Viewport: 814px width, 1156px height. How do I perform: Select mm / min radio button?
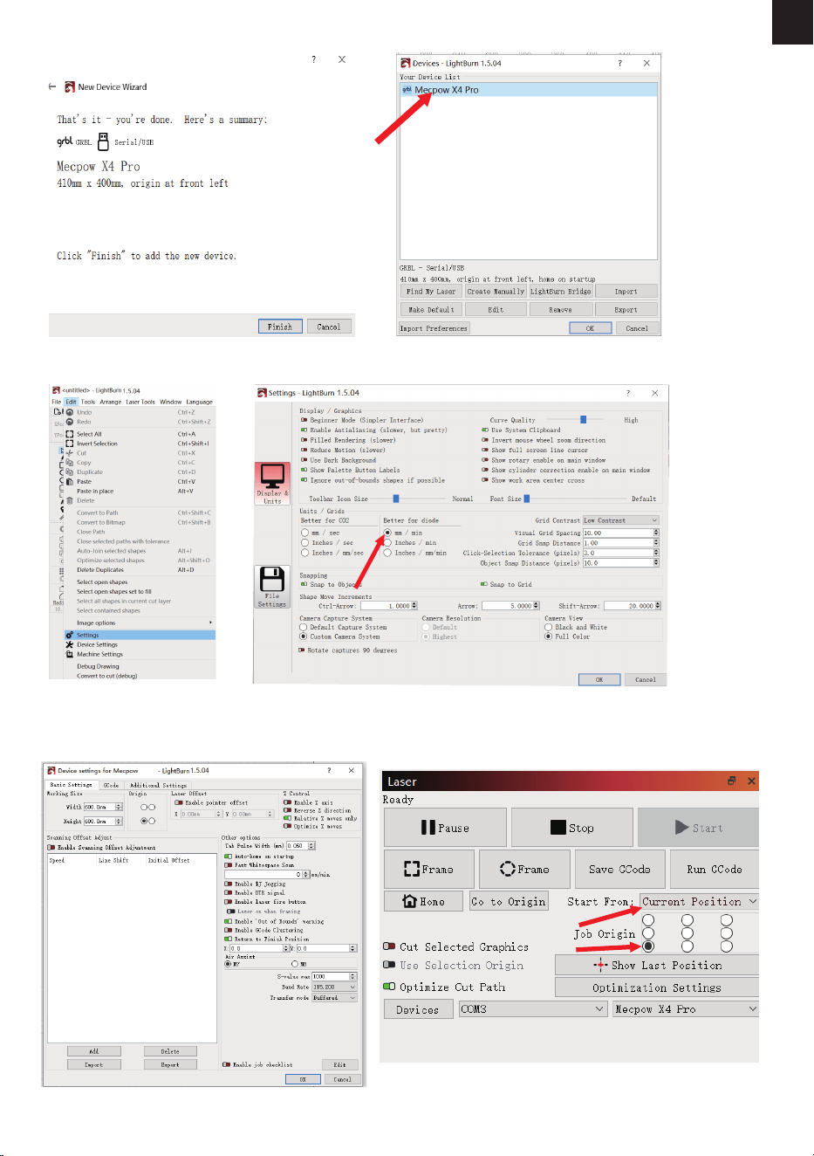(x=387, y=533)
